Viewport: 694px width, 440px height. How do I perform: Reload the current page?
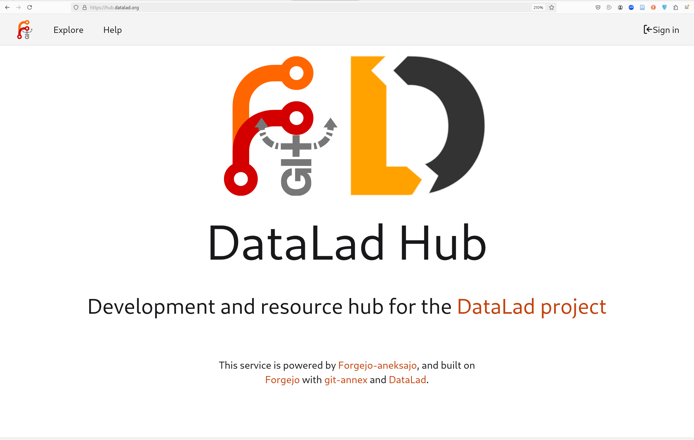[x=30, y=7]
